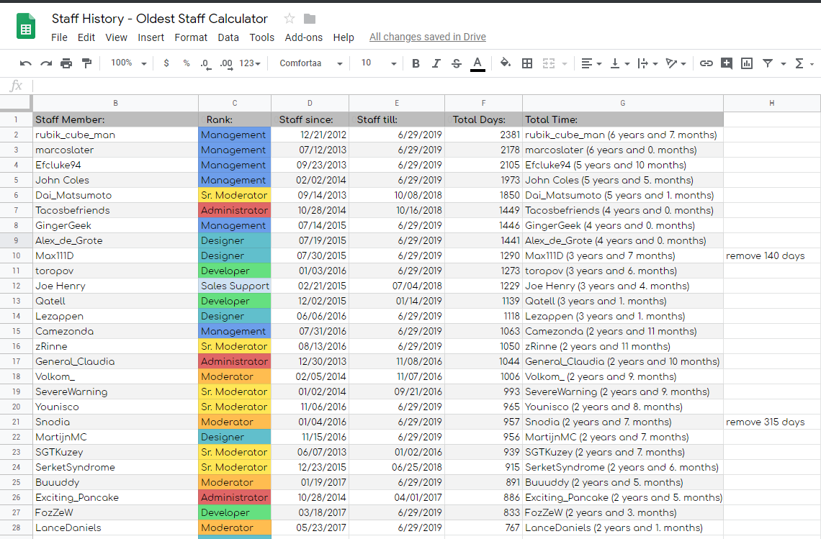
Task: Open more number formats 123 dropdown
Action: [x=250, y=63]
